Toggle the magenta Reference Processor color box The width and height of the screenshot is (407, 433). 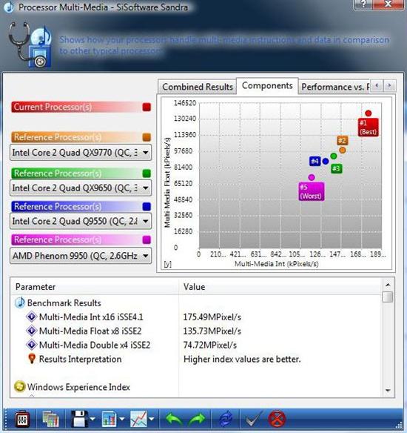pos(147,239)
